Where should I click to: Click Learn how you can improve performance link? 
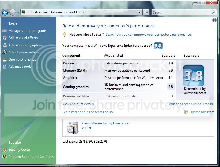pyautogui.click(x=149, y=35)
